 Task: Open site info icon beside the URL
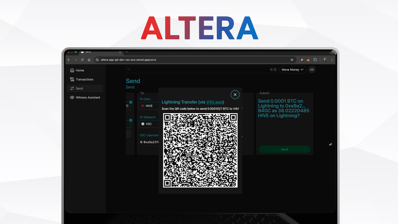tap(97, 60)
